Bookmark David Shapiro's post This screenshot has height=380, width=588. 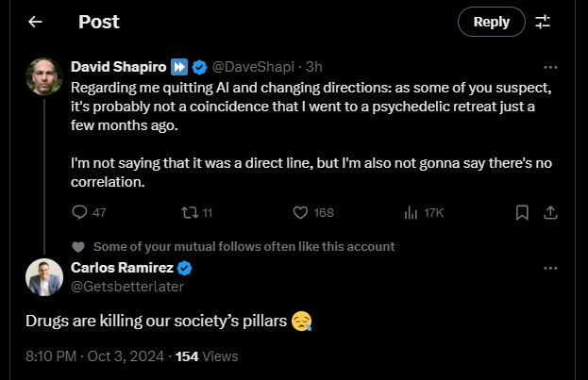pyautogui.click(x=522, y=212)
